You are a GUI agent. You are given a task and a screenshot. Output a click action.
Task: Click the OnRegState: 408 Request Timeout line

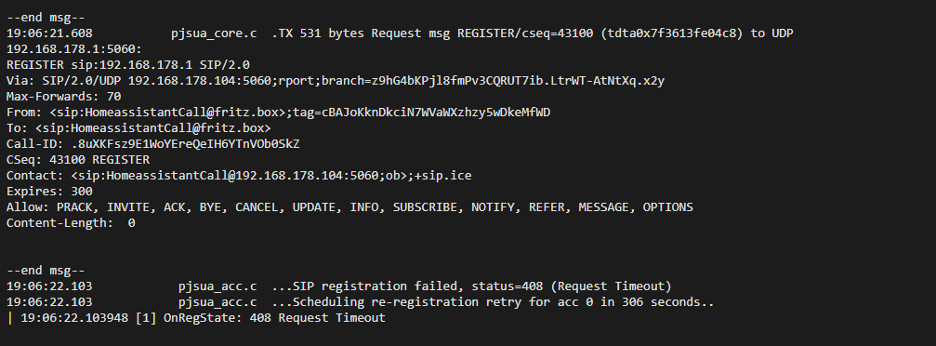pos(196,318)
